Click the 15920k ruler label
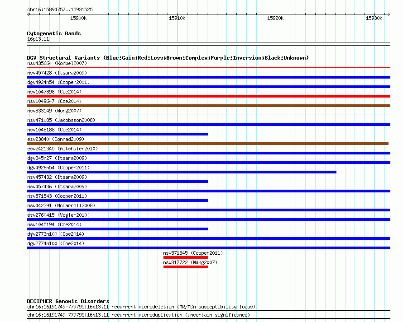403x322 pixels. coord(275,18)
